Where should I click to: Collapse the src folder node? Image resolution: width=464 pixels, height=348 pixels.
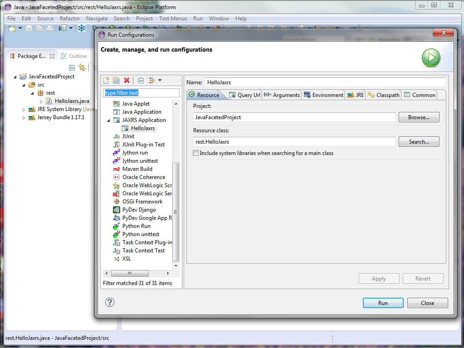click(x=24, y=85)
